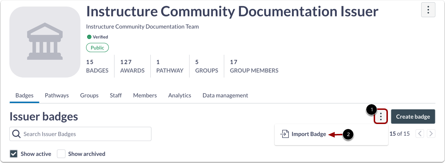Click the 17 GROUP MEMBERS stat
The image size is (445, 163).
coord(254,66)
